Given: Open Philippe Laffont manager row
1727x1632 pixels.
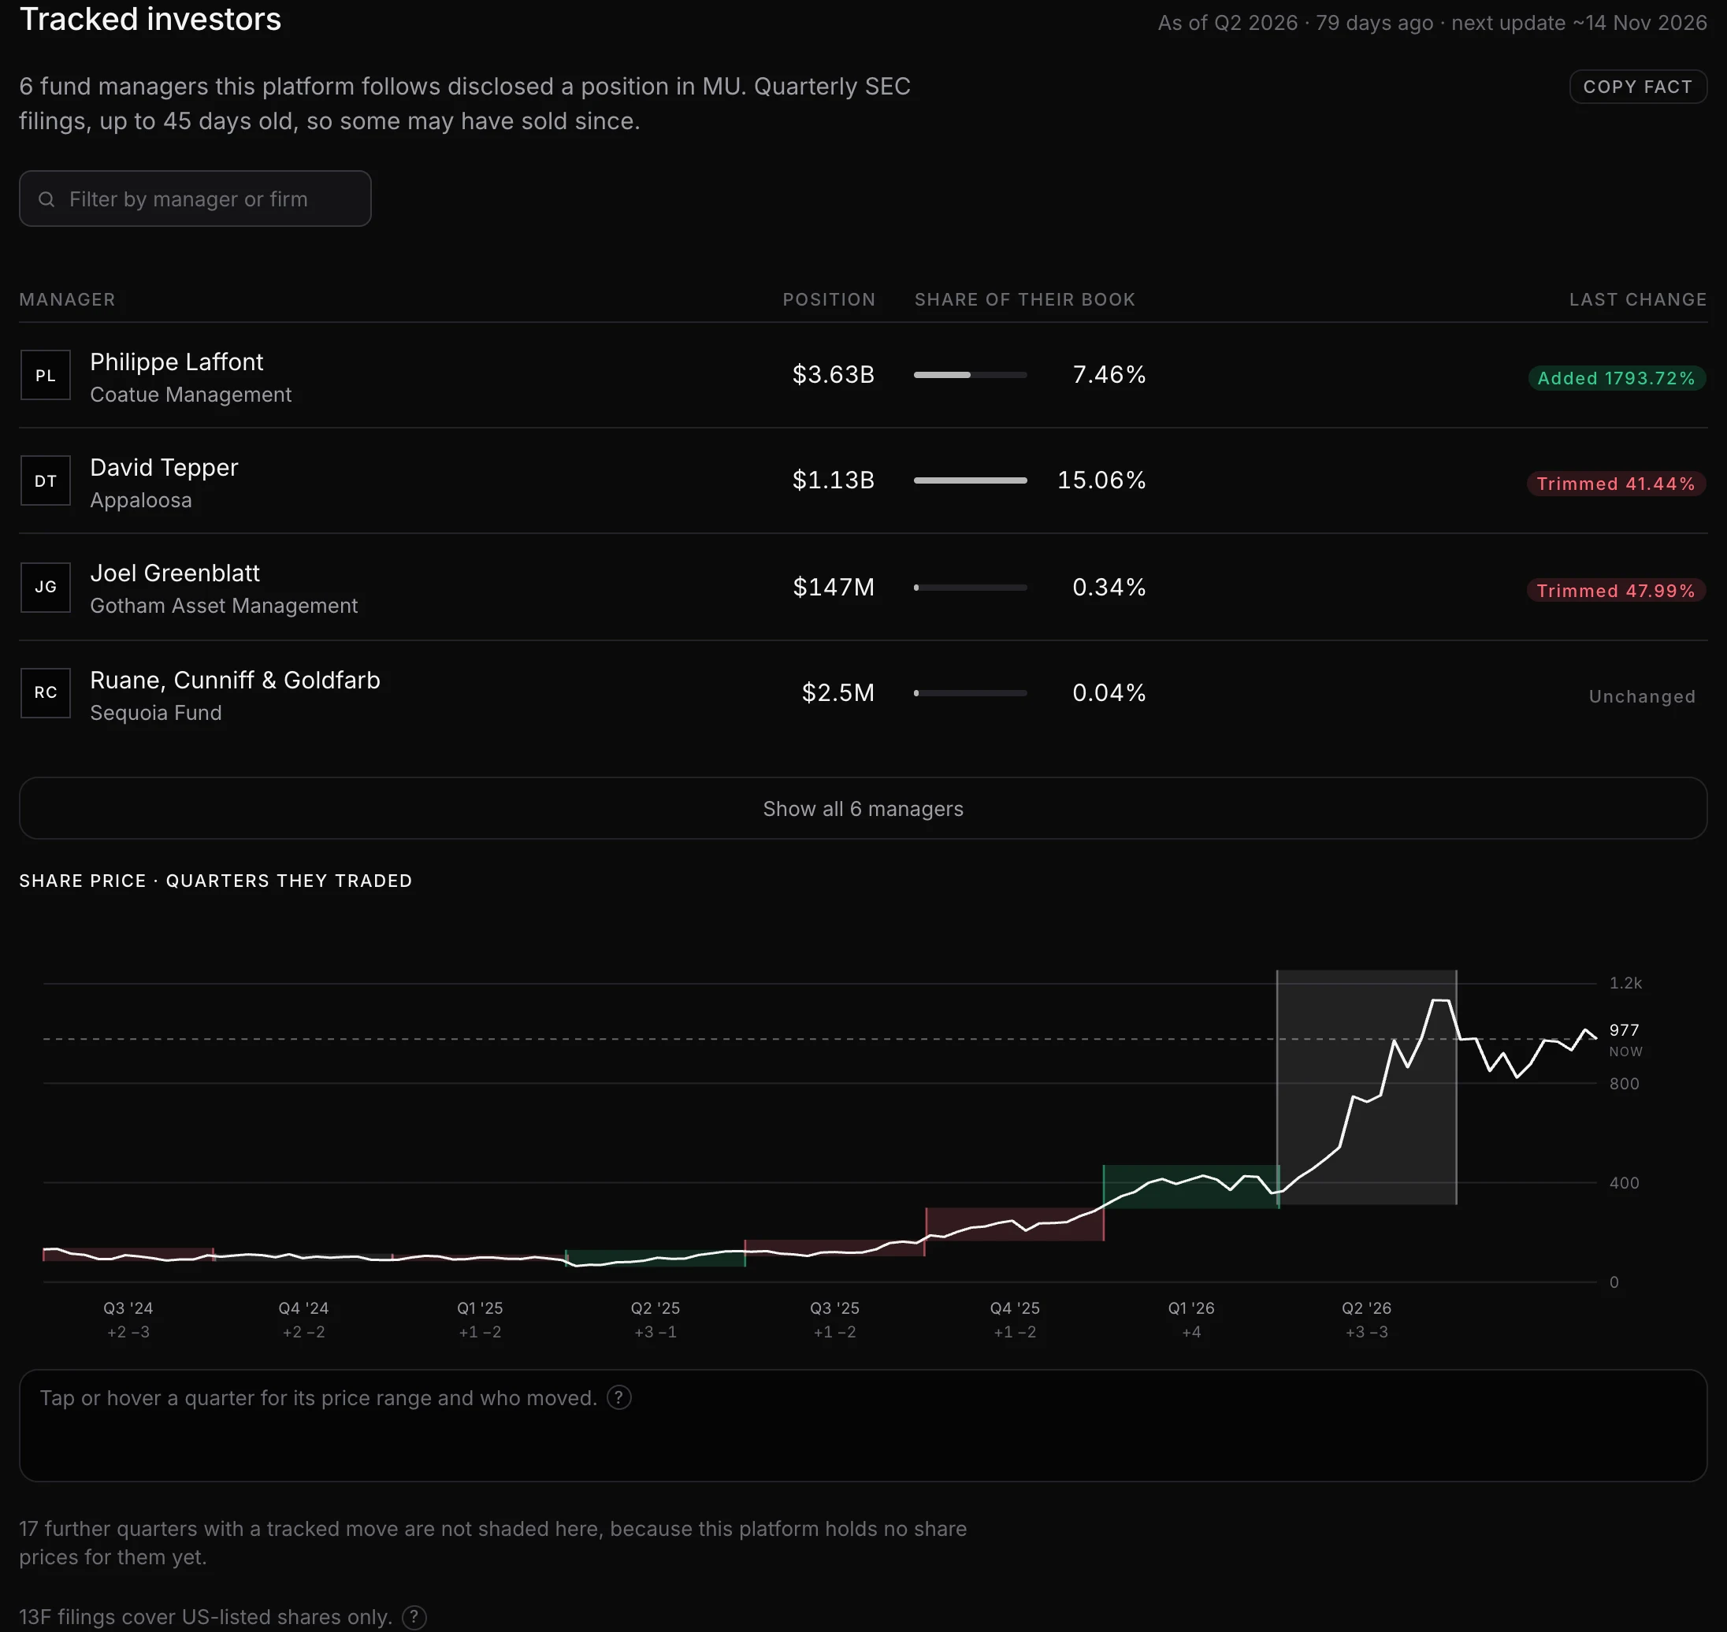Looking at the screenshot, I should pyautogui.click(x=863, y=375).
